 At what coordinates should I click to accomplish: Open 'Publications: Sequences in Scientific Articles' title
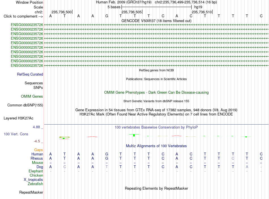tap(156, 79)
